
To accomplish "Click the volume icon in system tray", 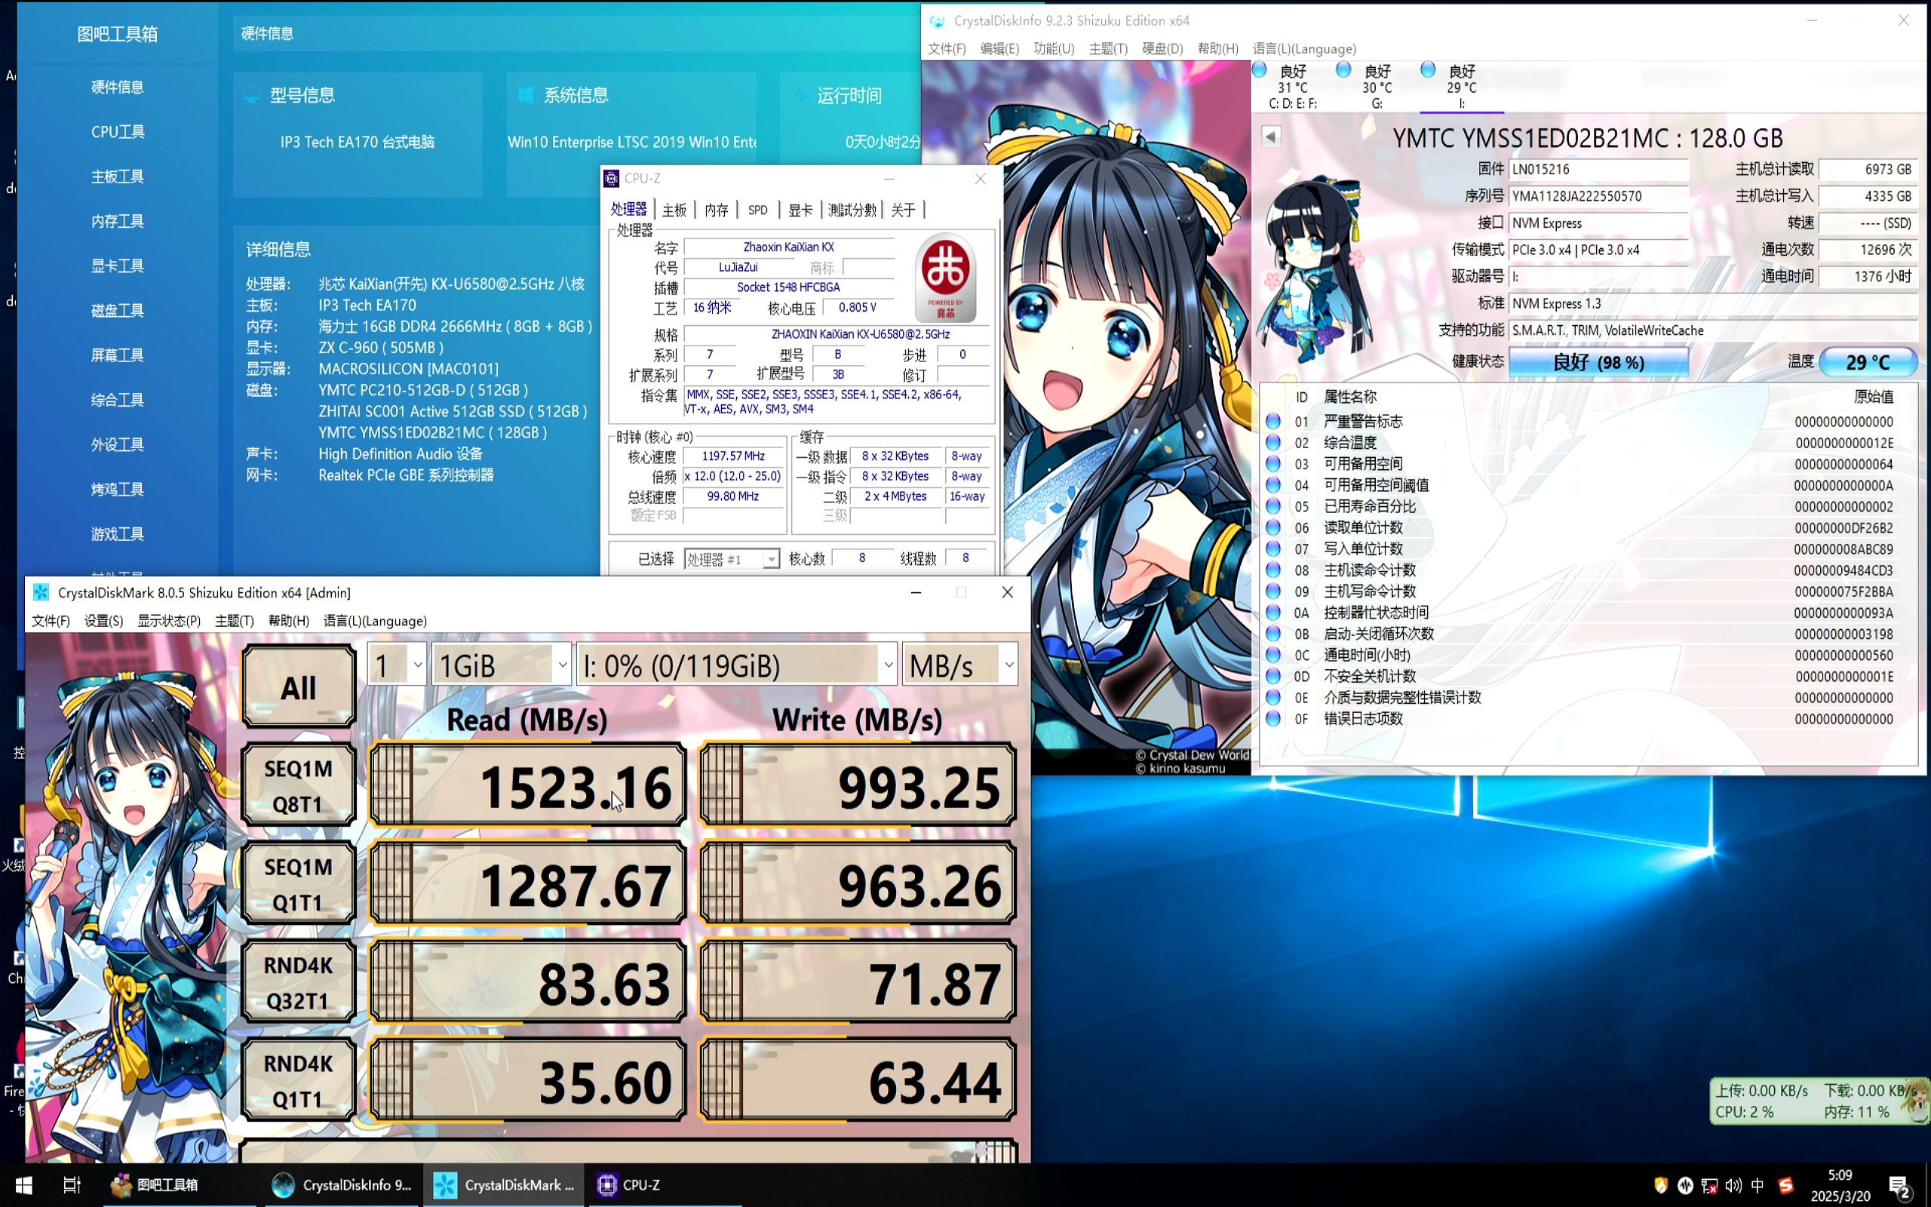I will coord(1733,1184).
